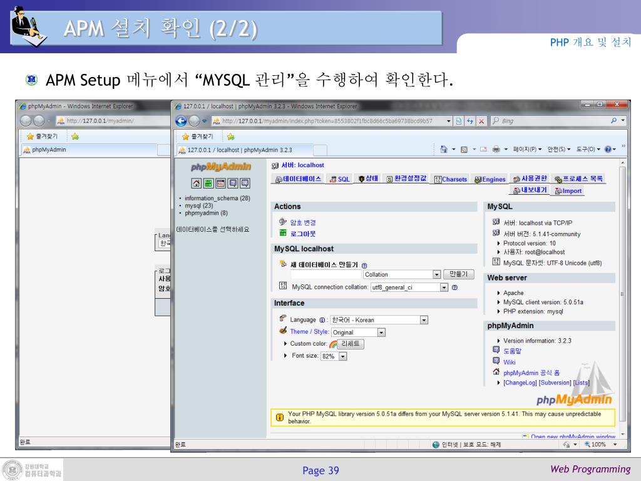This screenshot has width=641, height=481.
Task: Switch to the SQL tab
Action: pos(339,179)
